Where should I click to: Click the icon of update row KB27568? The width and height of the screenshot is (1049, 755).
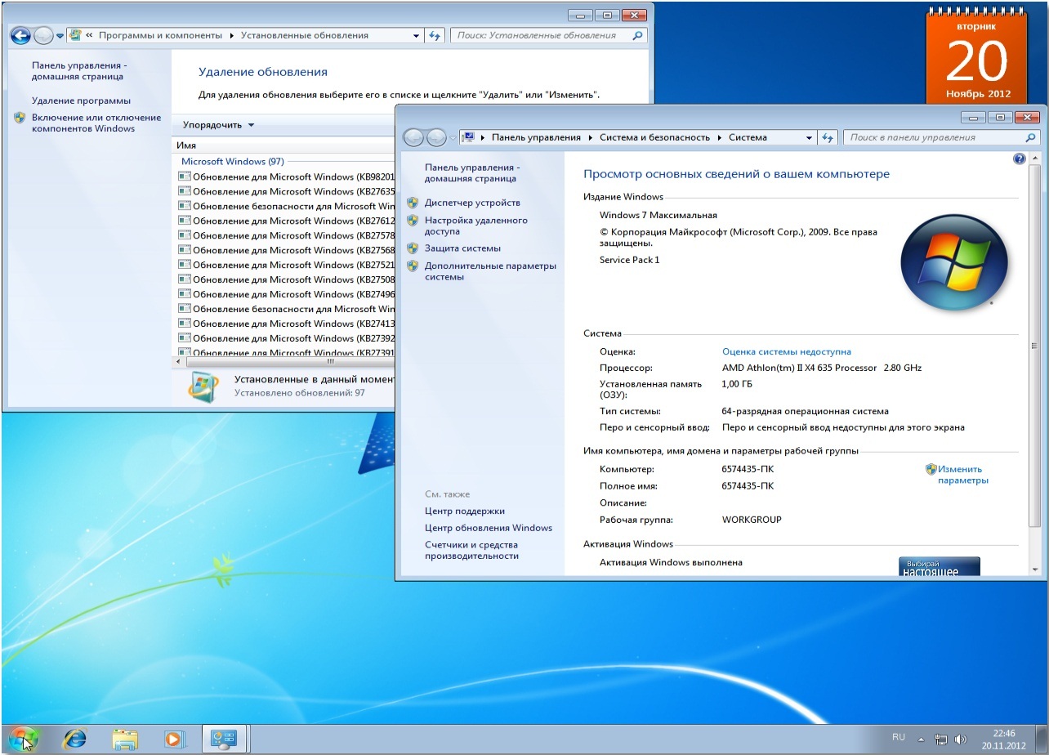[185, 250]
